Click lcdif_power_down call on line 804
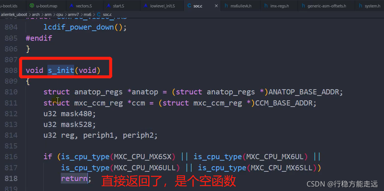Image resolution: width=384 pixels, height=191 pixels. click(x=79, y=27)
